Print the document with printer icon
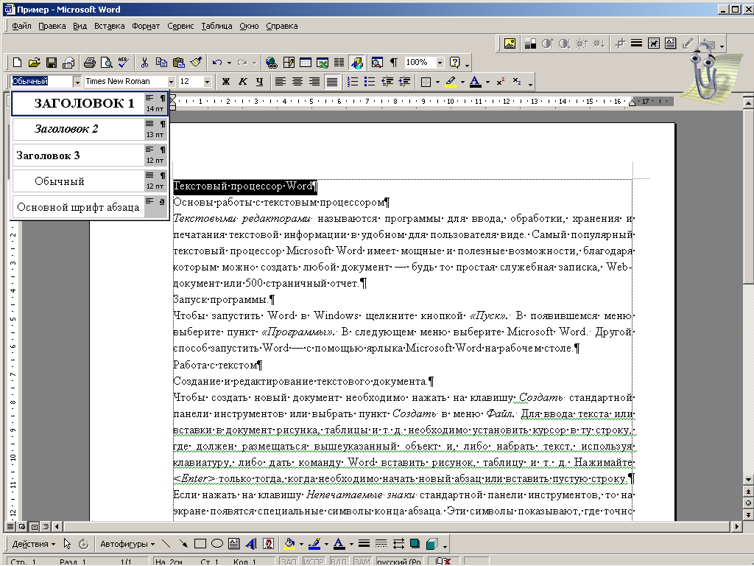 (x=89, y=63)
